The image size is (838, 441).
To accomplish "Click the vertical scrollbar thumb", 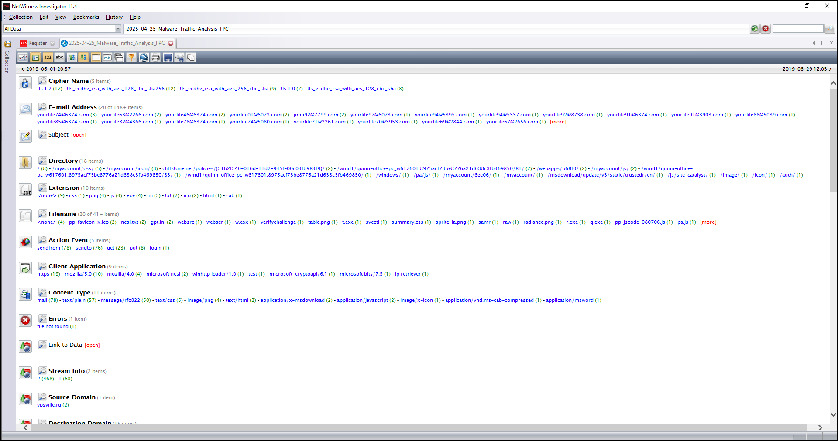I will point(833,140).
